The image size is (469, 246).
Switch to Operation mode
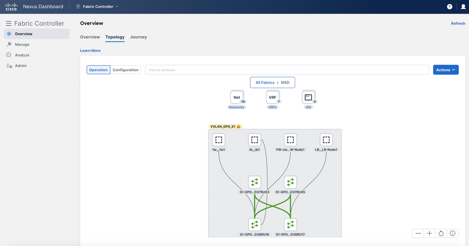(x=98, y=70)
